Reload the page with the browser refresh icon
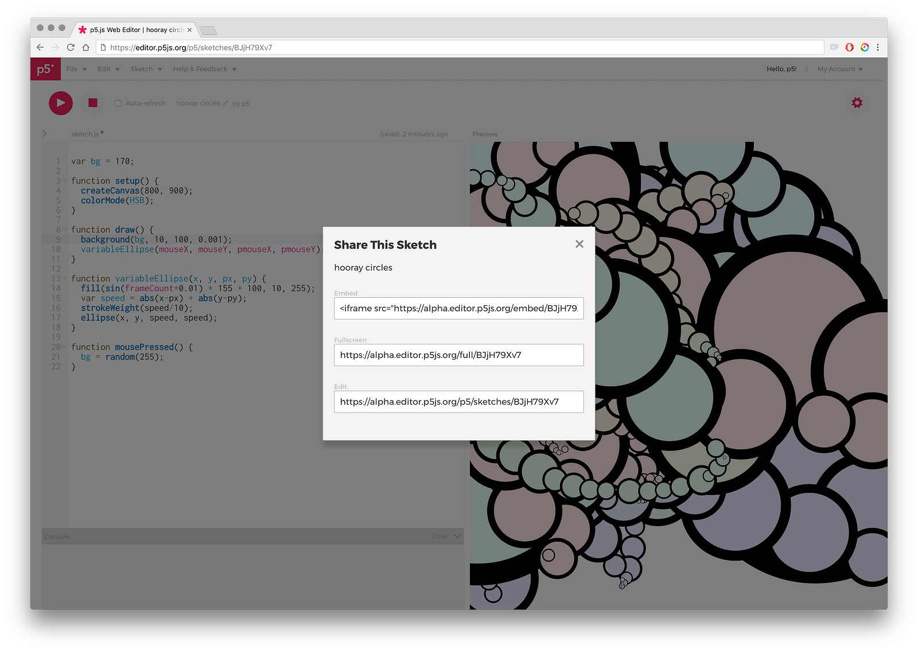Viewport: 918px width, 653px height. point(71,47)
